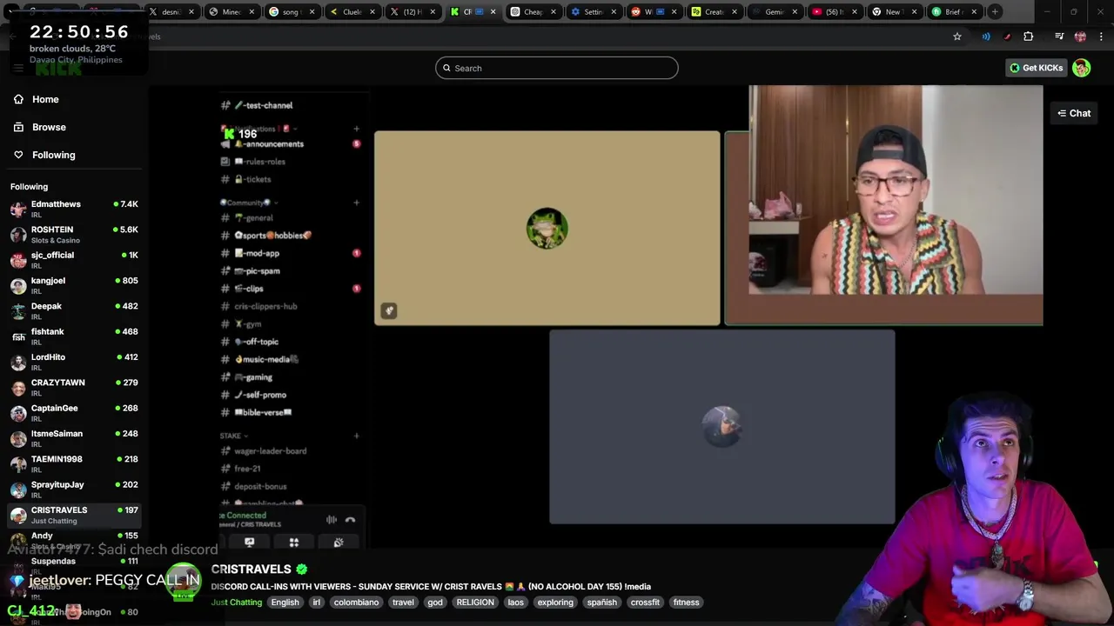Click the verified badge beside CRISTRAVELS
The height and width of the screenshot is (626, 1114).
click(x=302, y=569)
